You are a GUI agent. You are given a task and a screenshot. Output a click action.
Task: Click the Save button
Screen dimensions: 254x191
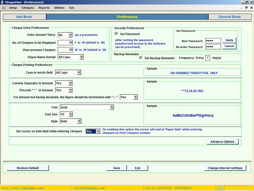pyautogui.click(x=116, y=168)
